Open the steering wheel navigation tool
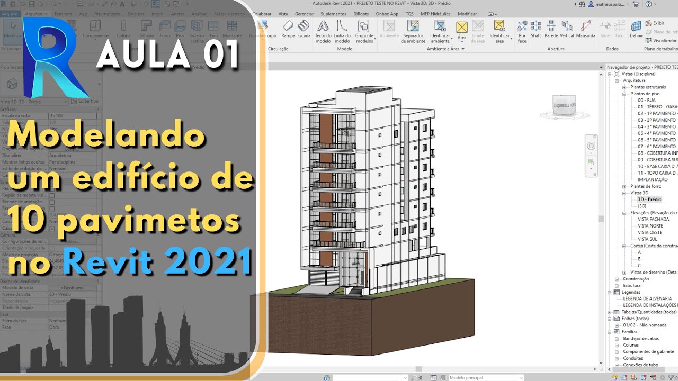 point(591,146)
